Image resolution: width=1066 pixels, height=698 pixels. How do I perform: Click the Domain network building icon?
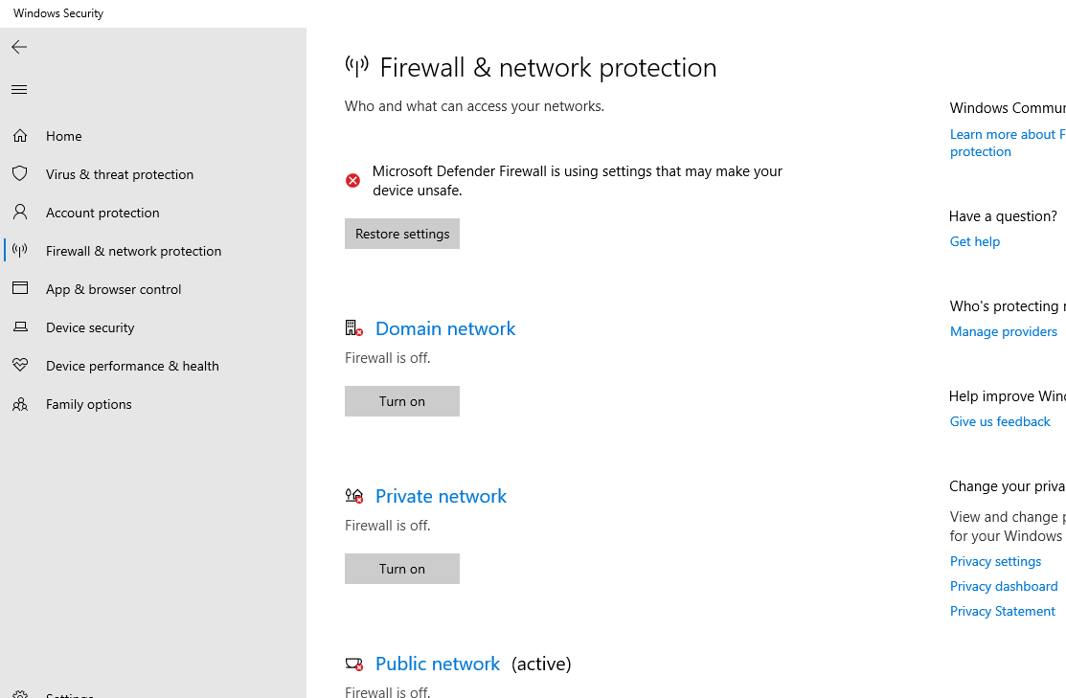[x=353, y=328]
